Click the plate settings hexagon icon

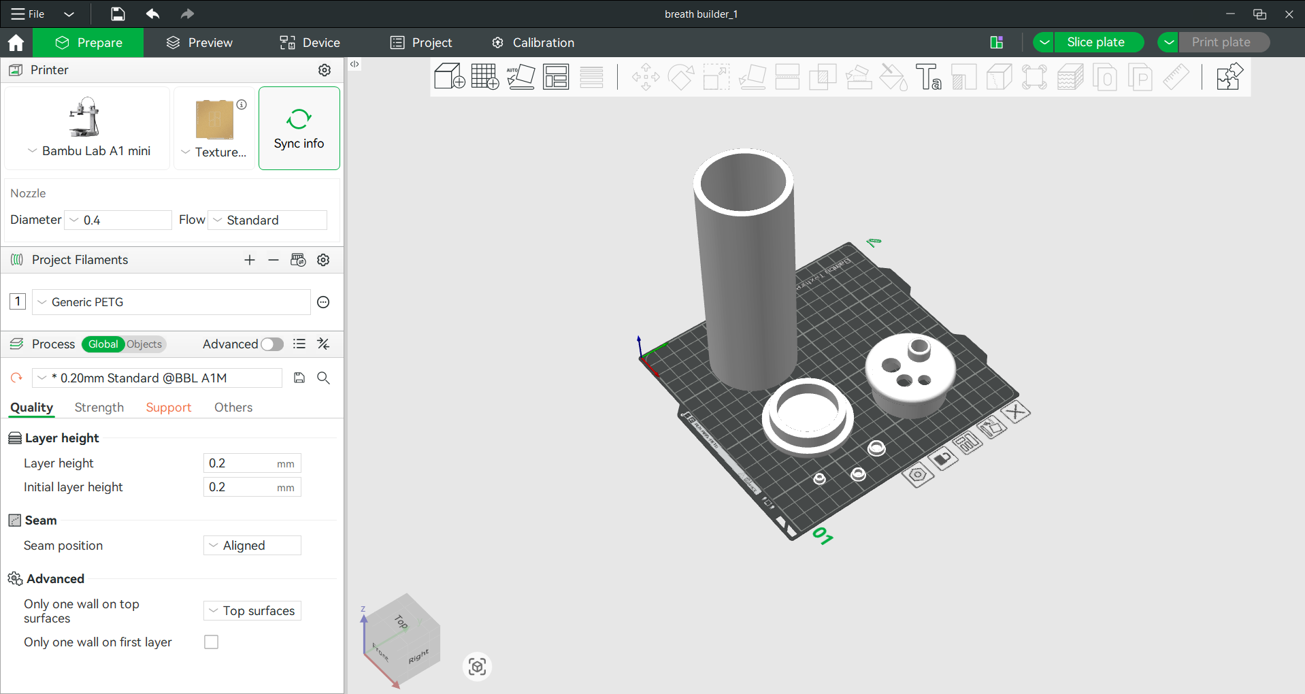[x=917, y=474]
